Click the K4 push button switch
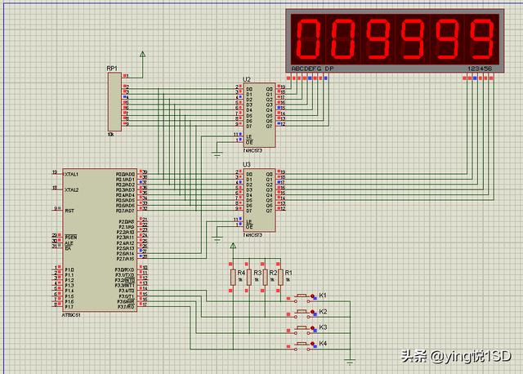This screenshot has width=523, height=374. coord(302,345)
